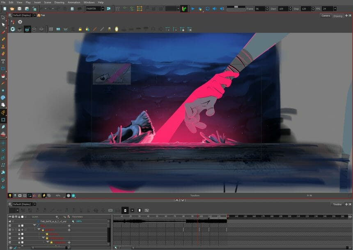The height and width of the screenshot is (250, 353).
Task: Enable looped playback in the playback toolbar
Action: tap(207, 7)
